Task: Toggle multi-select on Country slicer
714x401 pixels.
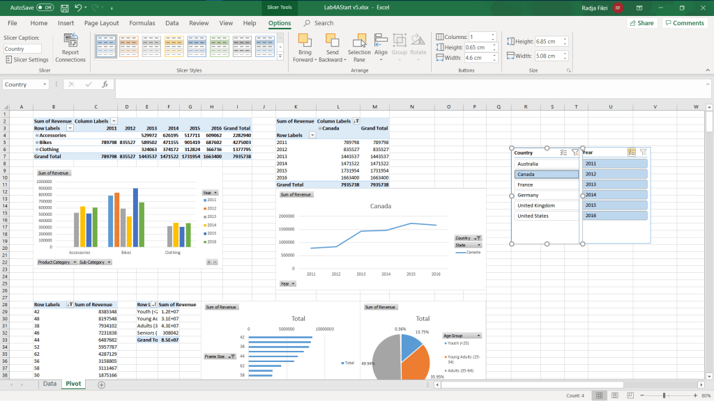Action: click(x=563, y=152)
